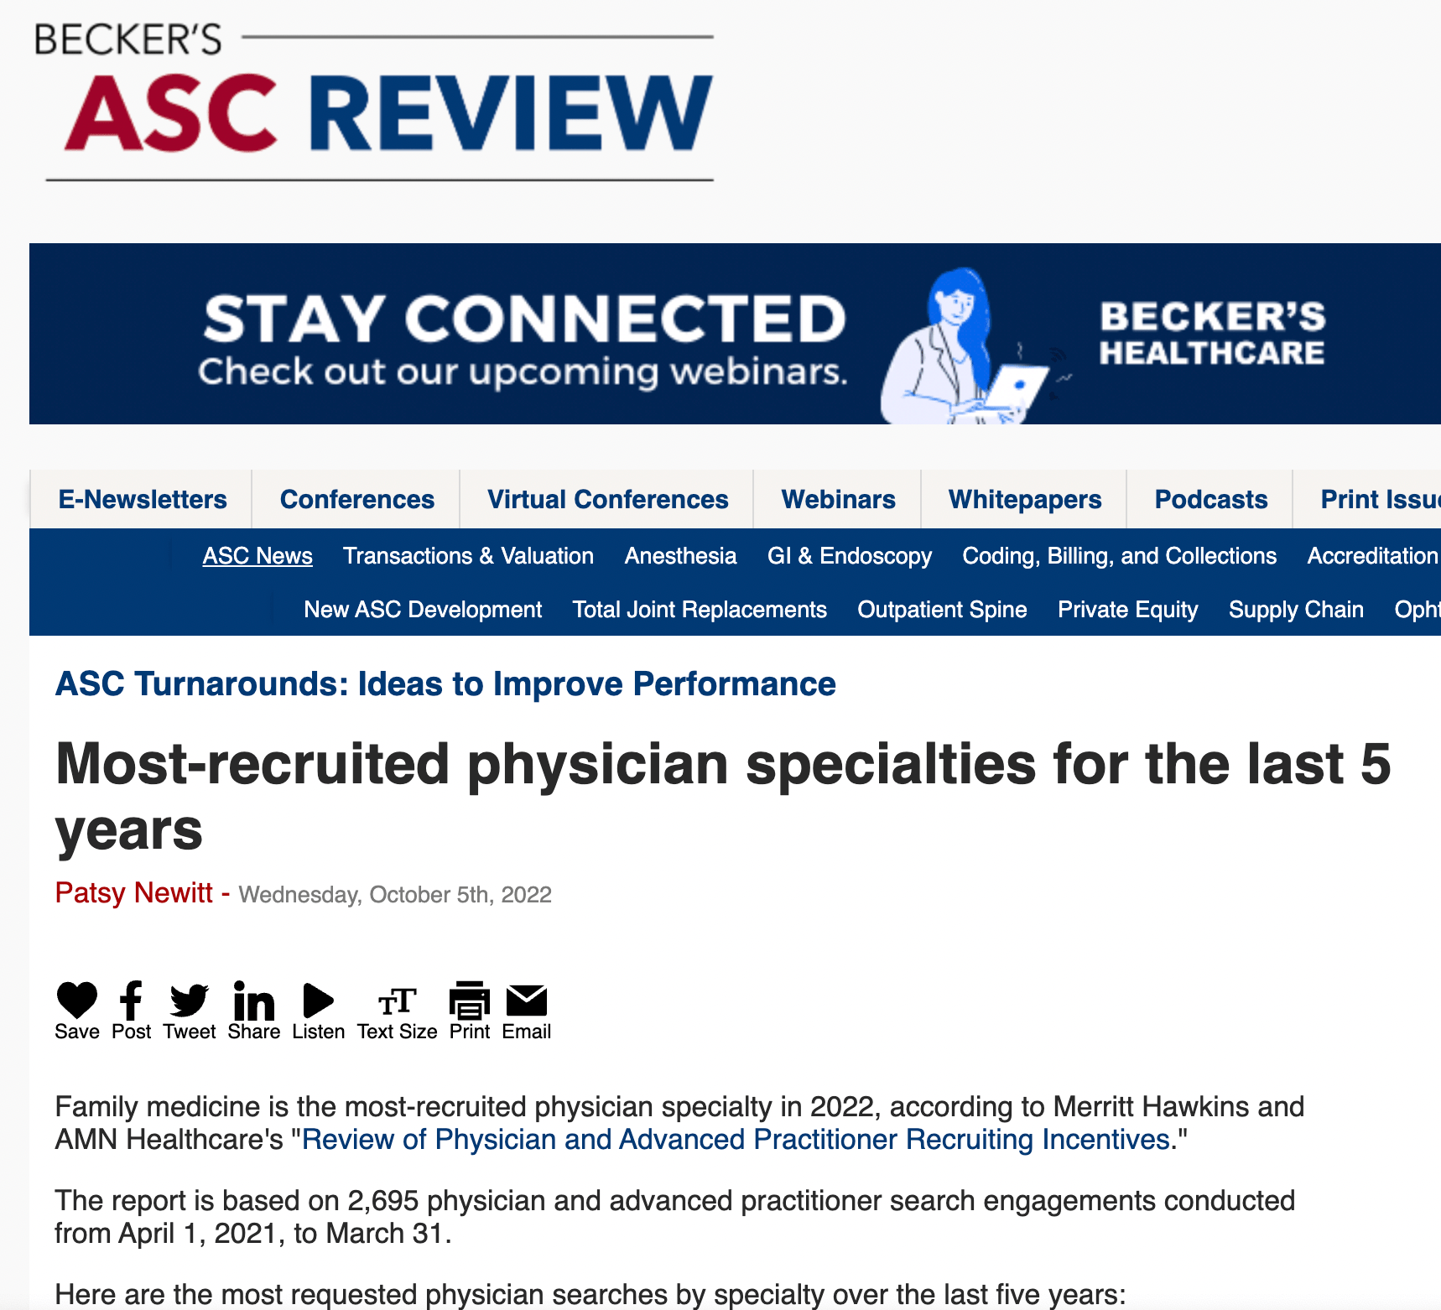Play the Listen audio icon
The height and width of the screenshot is (1310, 1441).
pos(318,1001)
